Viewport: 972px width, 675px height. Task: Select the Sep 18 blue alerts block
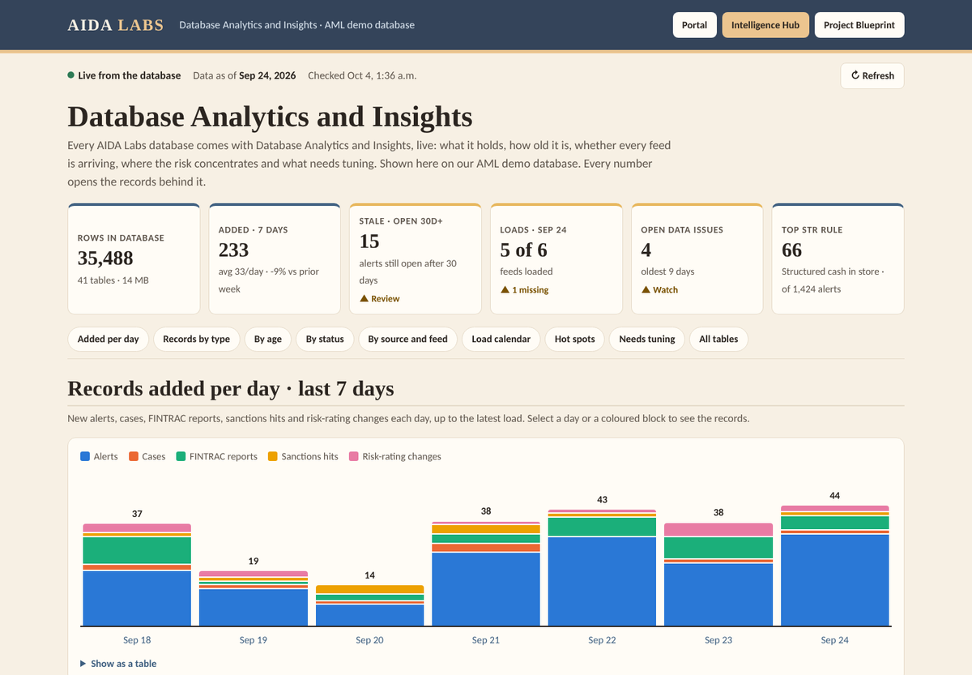pyautogui.click(x=137, y=599)
